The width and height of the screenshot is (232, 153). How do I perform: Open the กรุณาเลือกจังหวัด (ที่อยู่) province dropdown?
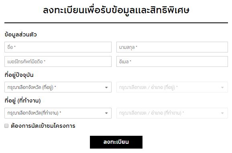point(58,87)
